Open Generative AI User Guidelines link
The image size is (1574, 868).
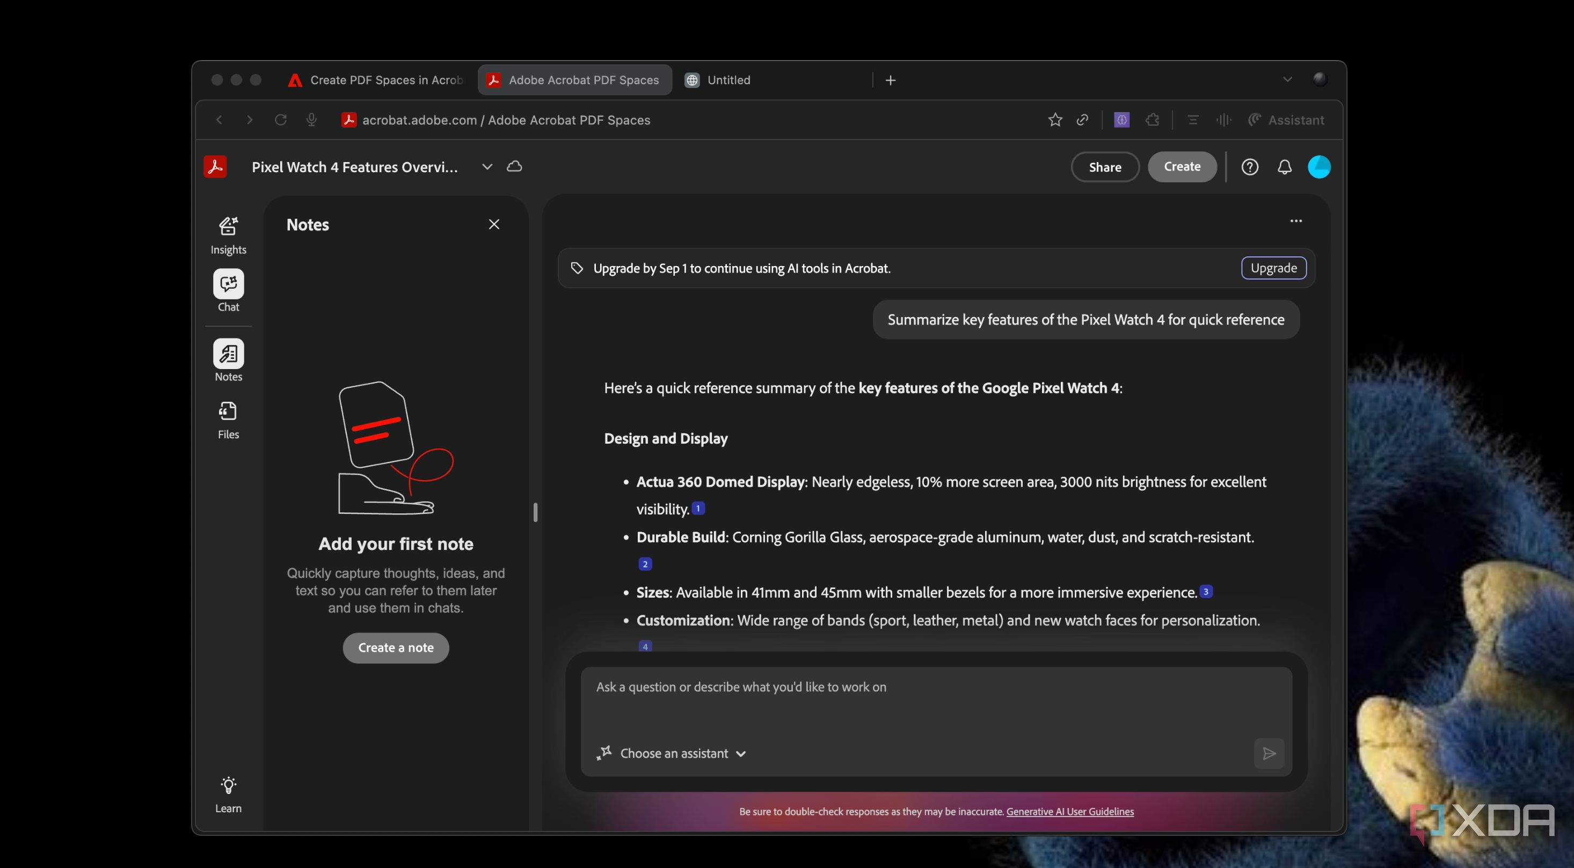[1070, 811]
